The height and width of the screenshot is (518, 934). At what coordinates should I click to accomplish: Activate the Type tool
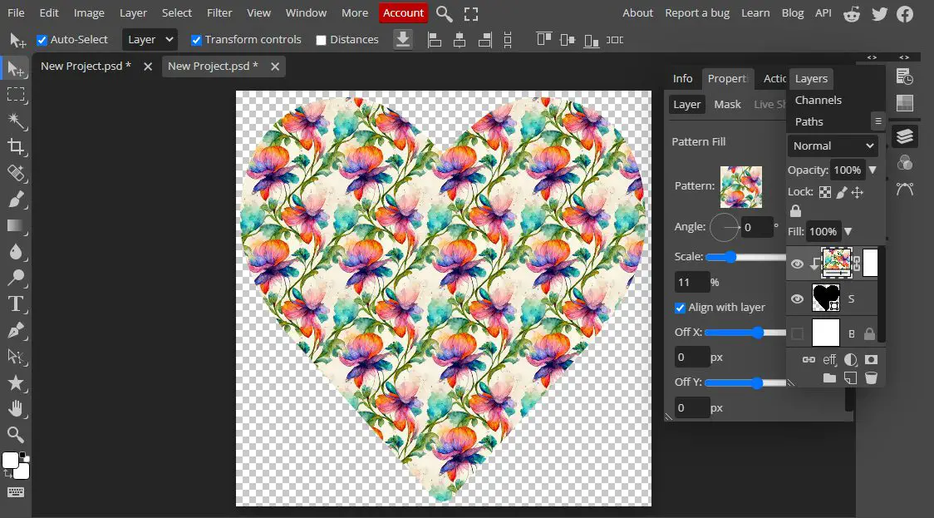tap(17, 303)
